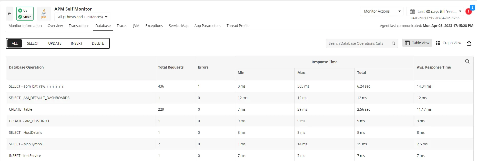Switch to Table View
477x161 pixels.
click(x=417, y=43)
